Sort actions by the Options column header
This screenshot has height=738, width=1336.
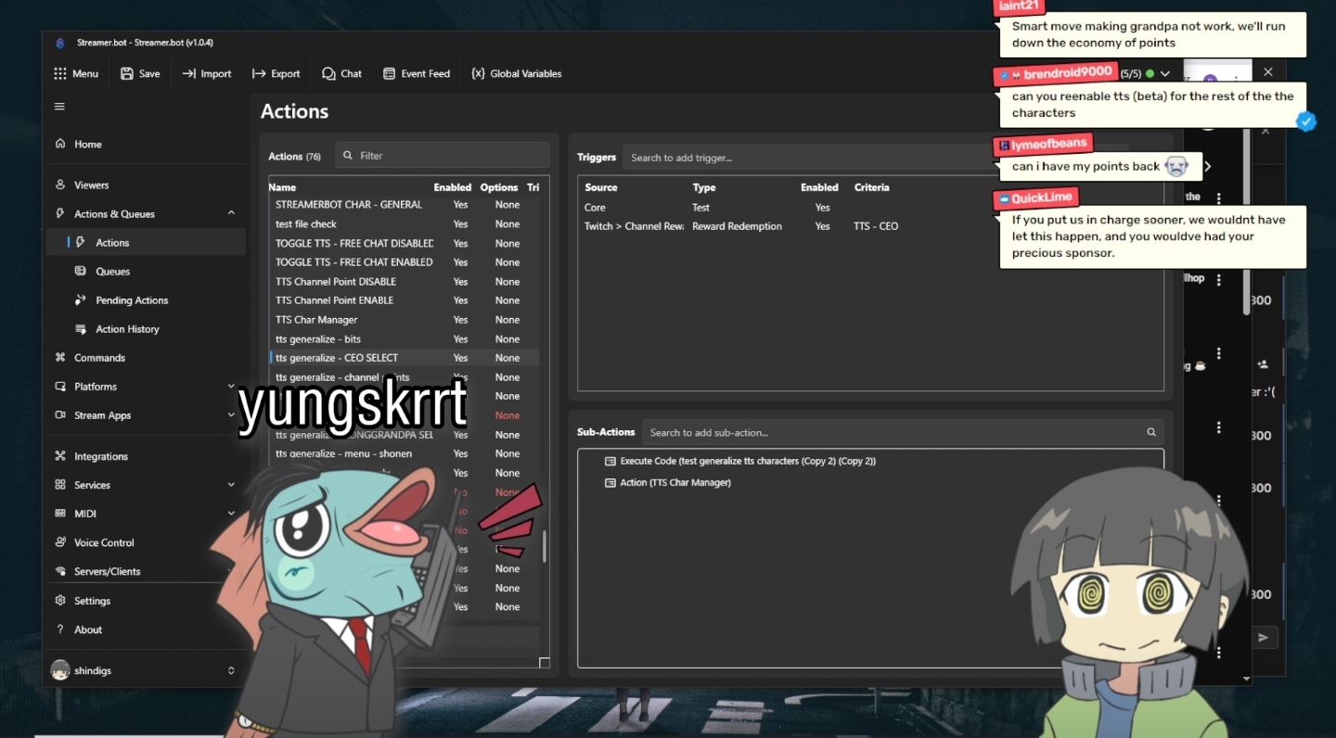coord(499,187)
